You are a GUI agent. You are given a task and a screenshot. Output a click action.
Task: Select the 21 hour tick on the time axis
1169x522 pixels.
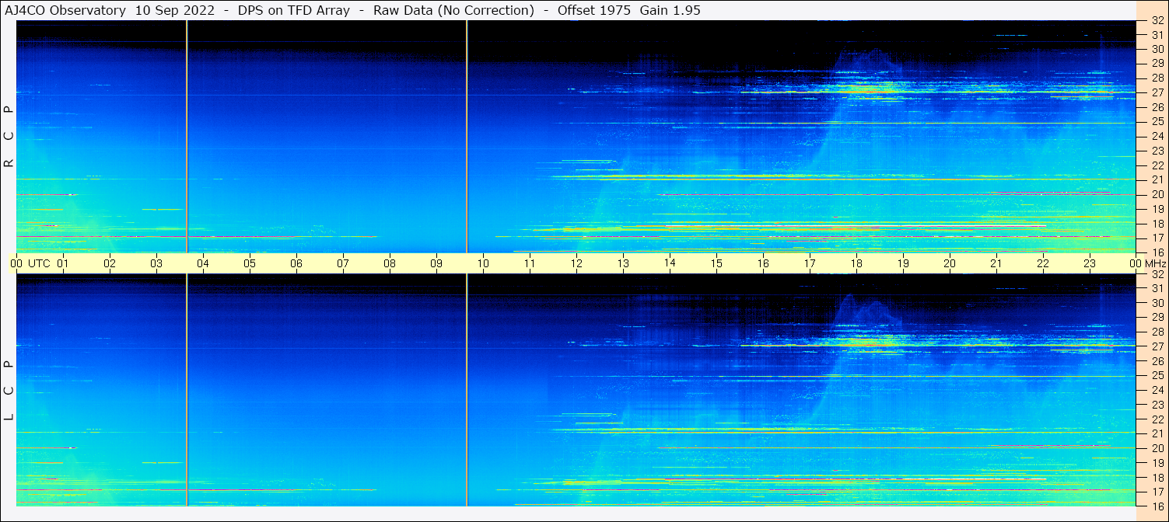point(996,264)
